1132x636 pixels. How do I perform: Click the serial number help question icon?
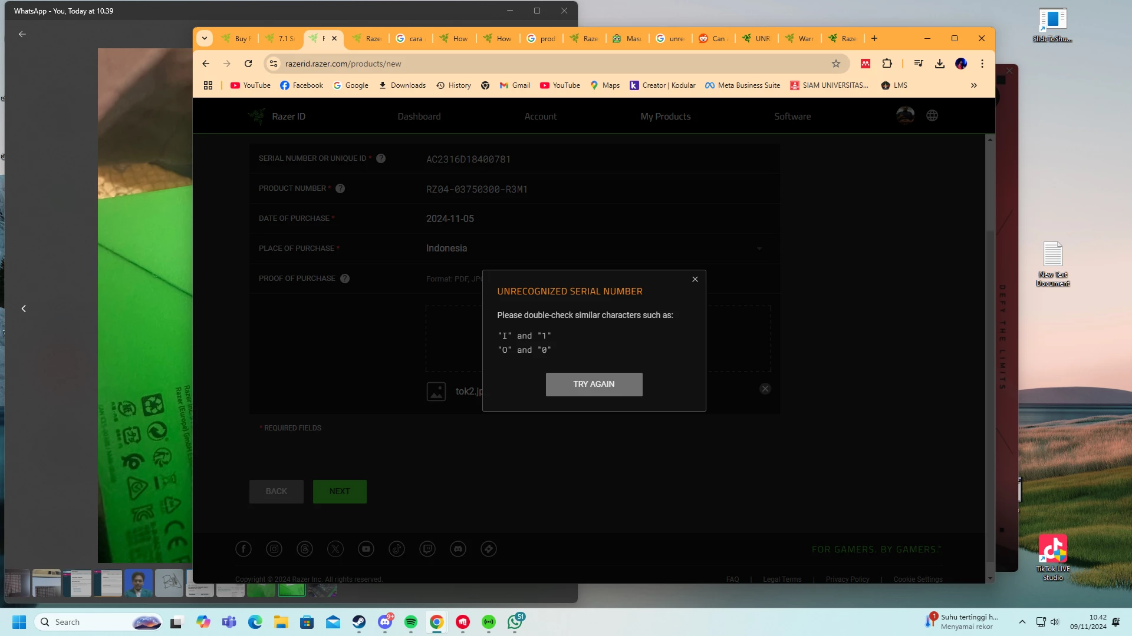point(381,158)
